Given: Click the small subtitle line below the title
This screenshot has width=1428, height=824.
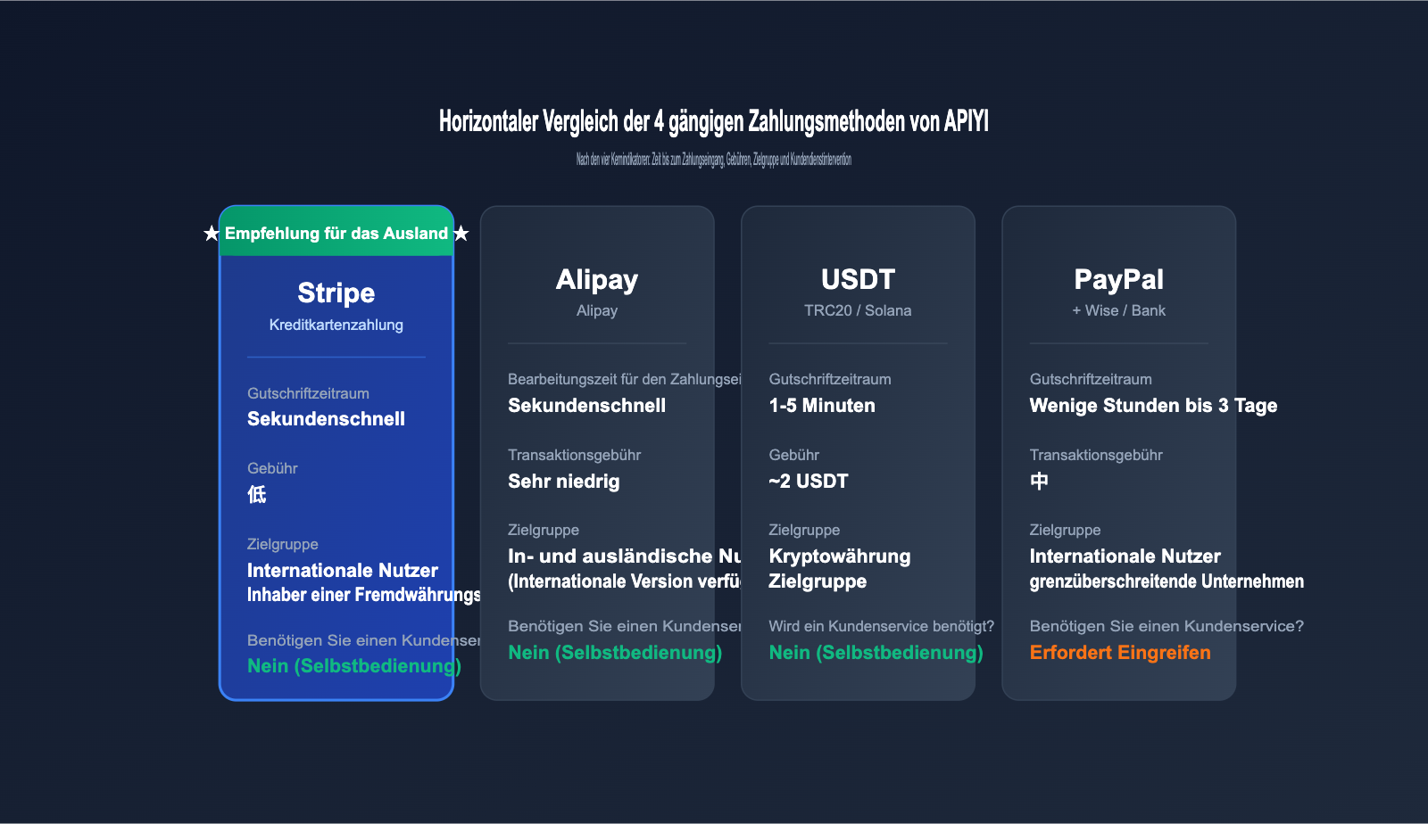Looking at the screenshot, I should [714, 160].
